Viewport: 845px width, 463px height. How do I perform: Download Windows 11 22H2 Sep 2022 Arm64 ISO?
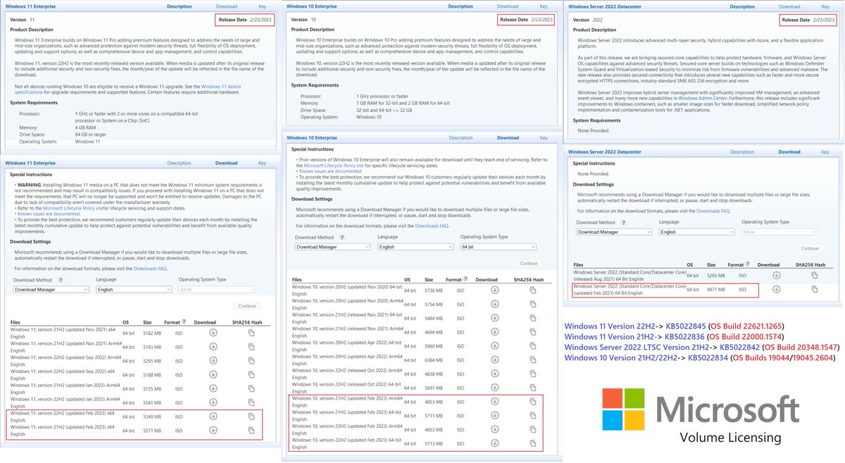pyautogui.click(x=213, y=361)
